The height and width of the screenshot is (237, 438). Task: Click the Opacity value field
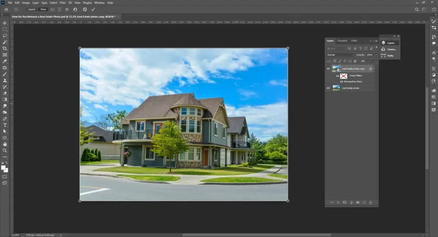[370, 55]
